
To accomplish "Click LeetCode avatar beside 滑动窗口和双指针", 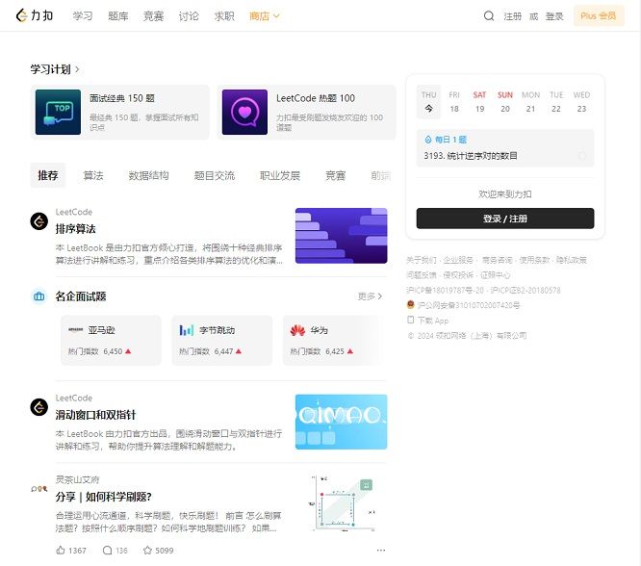I will pyautogui.click(x=39, y=407).
